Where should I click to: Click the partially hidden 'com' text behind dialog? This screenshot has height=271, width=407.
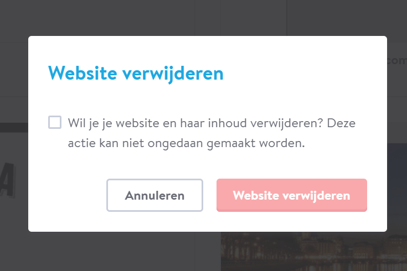point(397,61)
